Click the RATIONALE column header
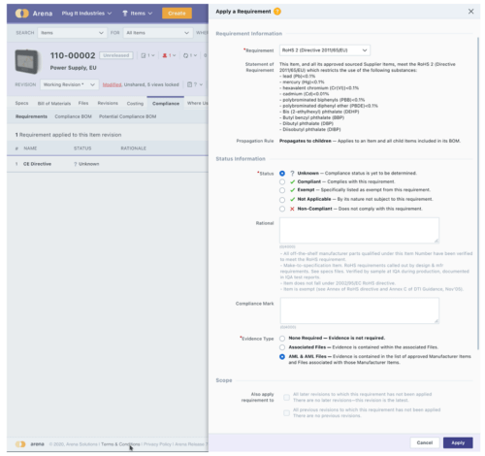The height and width of the screenshot is (456, 485). click(x=133, y=148)
